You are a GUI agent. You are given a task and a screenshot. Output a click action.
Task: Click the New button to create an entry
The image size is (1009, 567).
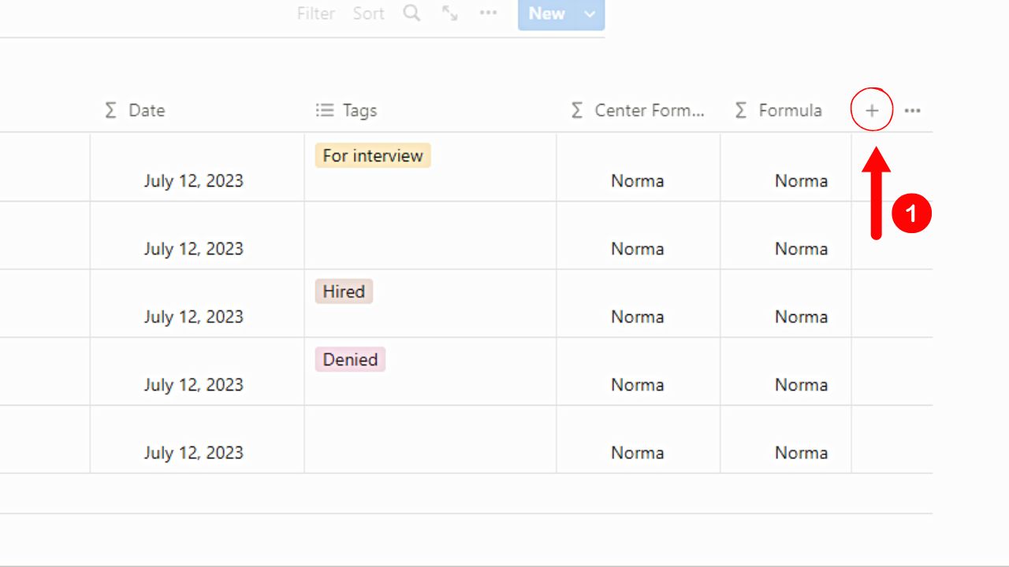coord(546,13)
